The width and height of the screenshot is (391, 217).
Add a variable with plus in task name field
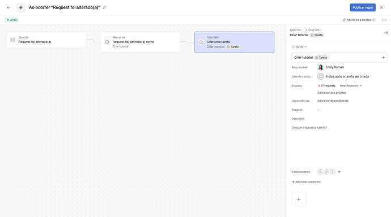tap(384, 58)
